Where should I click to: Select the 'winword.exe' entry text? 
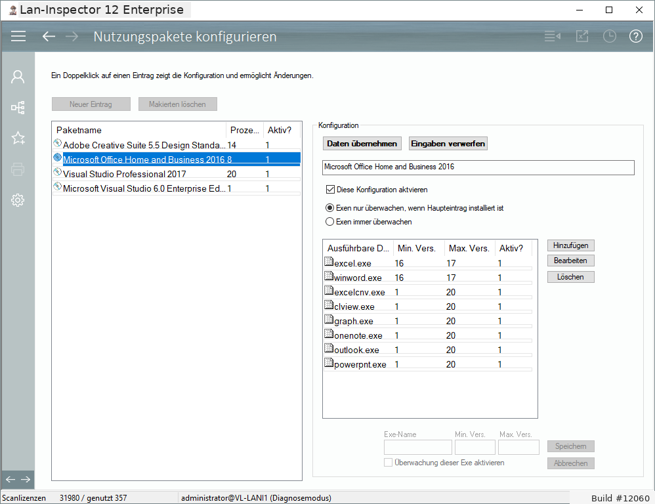pos(358,278)
